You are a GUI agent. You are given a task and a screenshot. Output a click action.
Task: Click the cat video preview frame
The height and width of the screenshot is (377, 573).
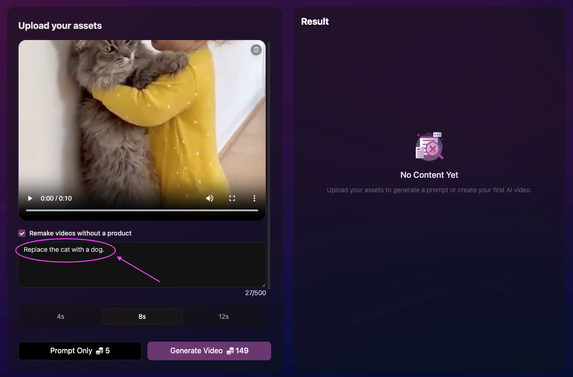142,116
